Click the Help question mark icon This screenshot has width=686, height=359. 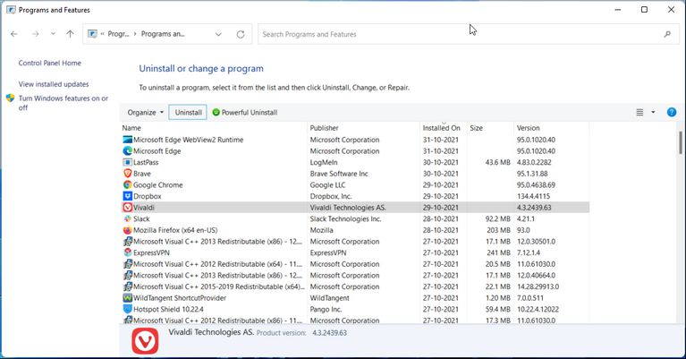click(x=672, y=112)
